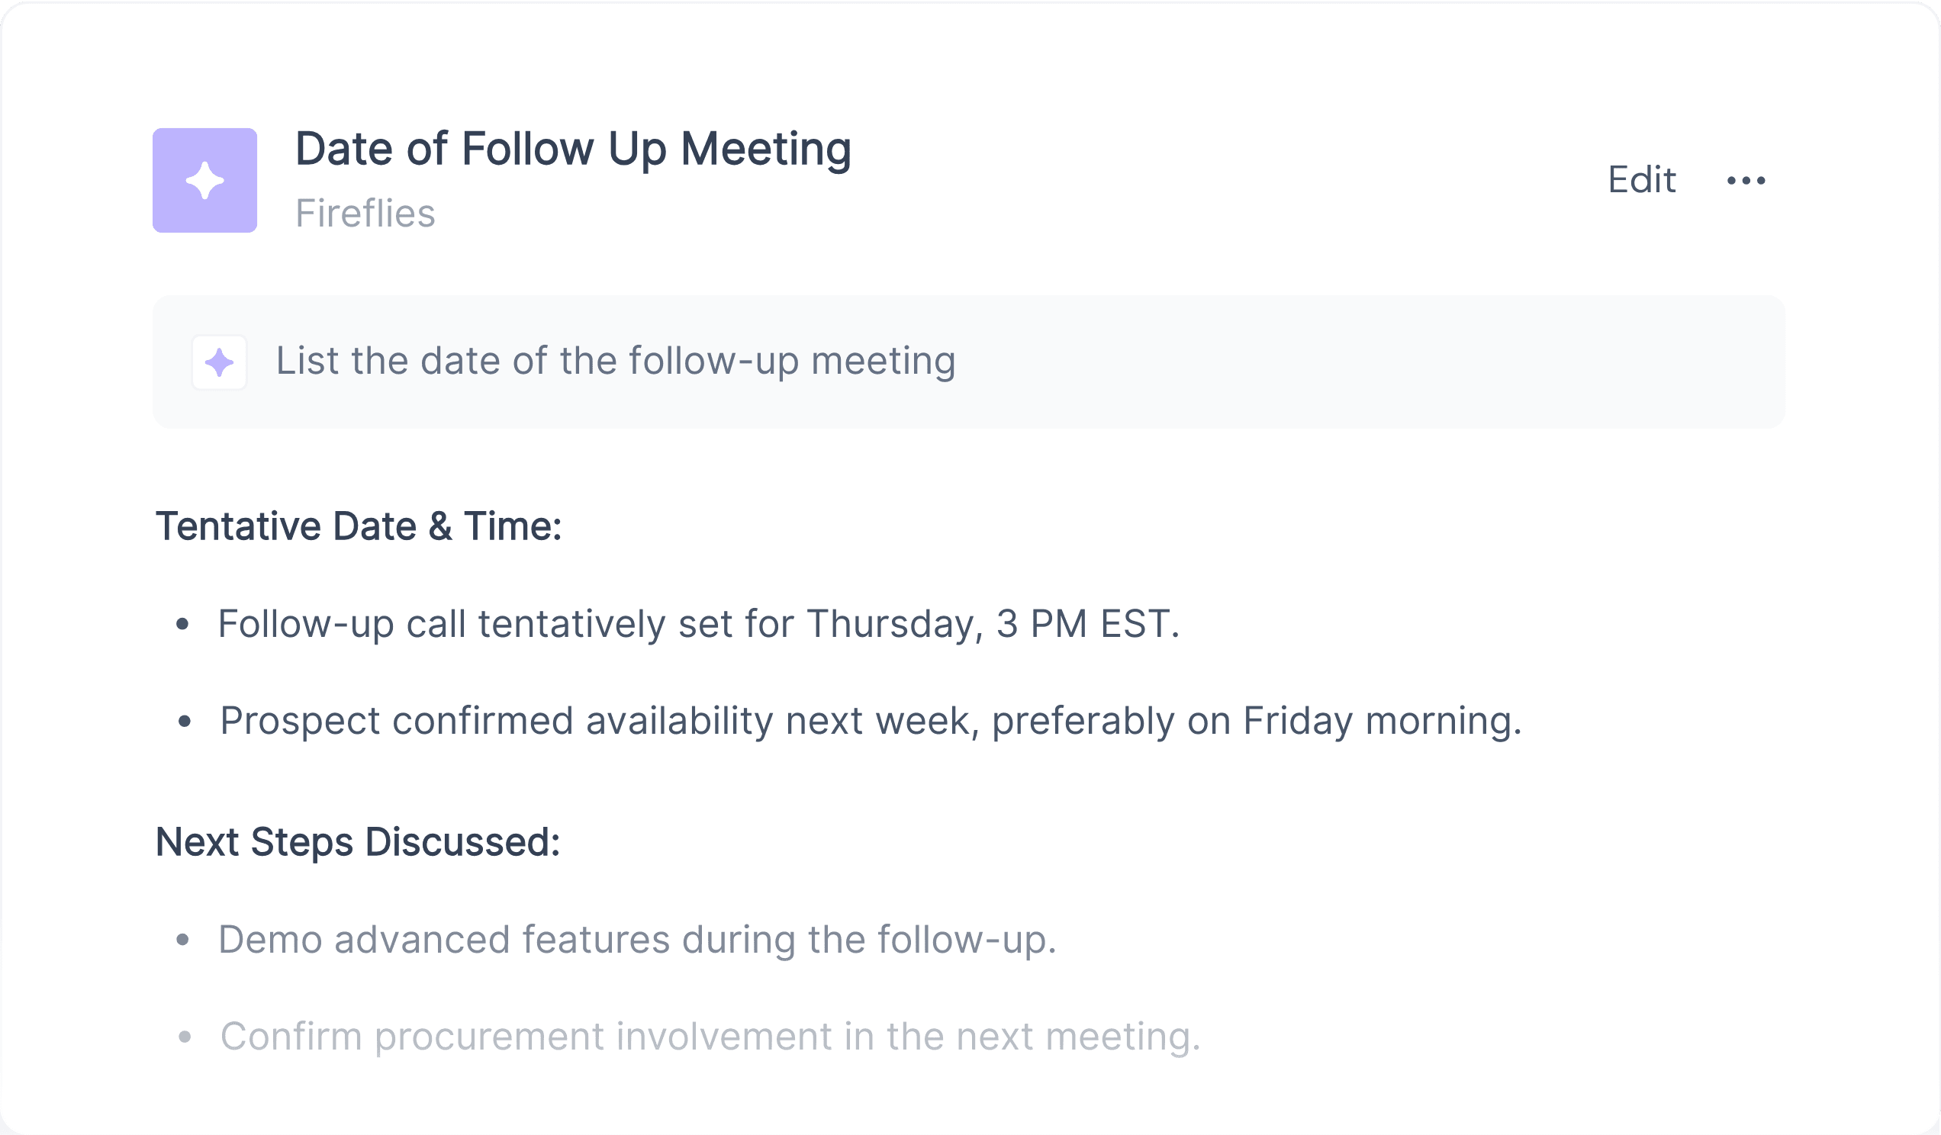1941x1135 pixels.
Task: Click the small sparkle prompt icon
Action: (220, 362)
